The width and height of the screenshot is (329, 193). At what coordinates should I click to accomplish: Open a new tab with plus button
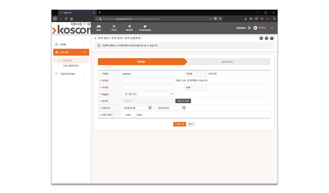tap(100, 13)
